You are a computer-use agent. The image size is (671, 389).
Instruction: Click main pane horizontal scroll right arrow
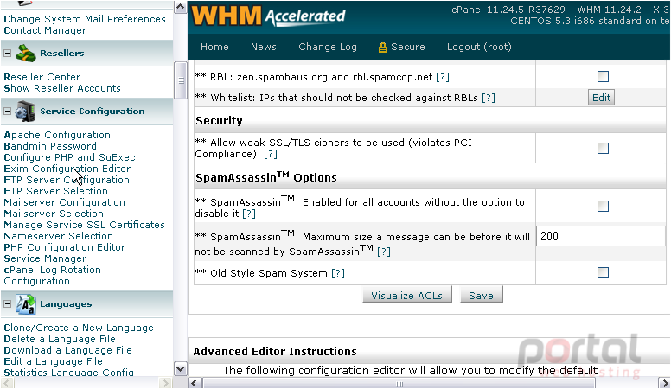pos(665,383)
